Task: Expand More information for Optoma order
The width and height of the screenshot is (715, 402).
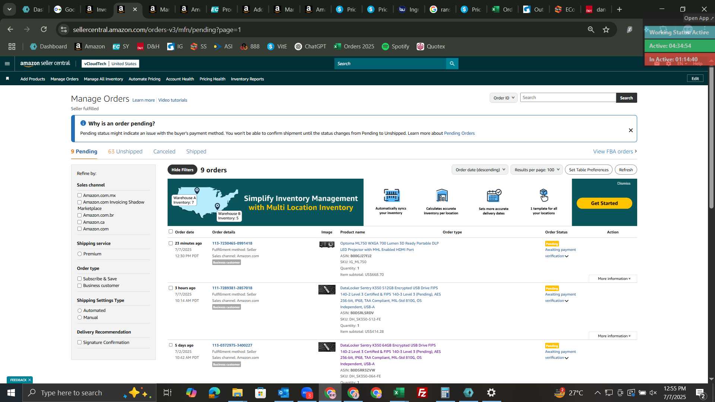Action: click(614, 279)
